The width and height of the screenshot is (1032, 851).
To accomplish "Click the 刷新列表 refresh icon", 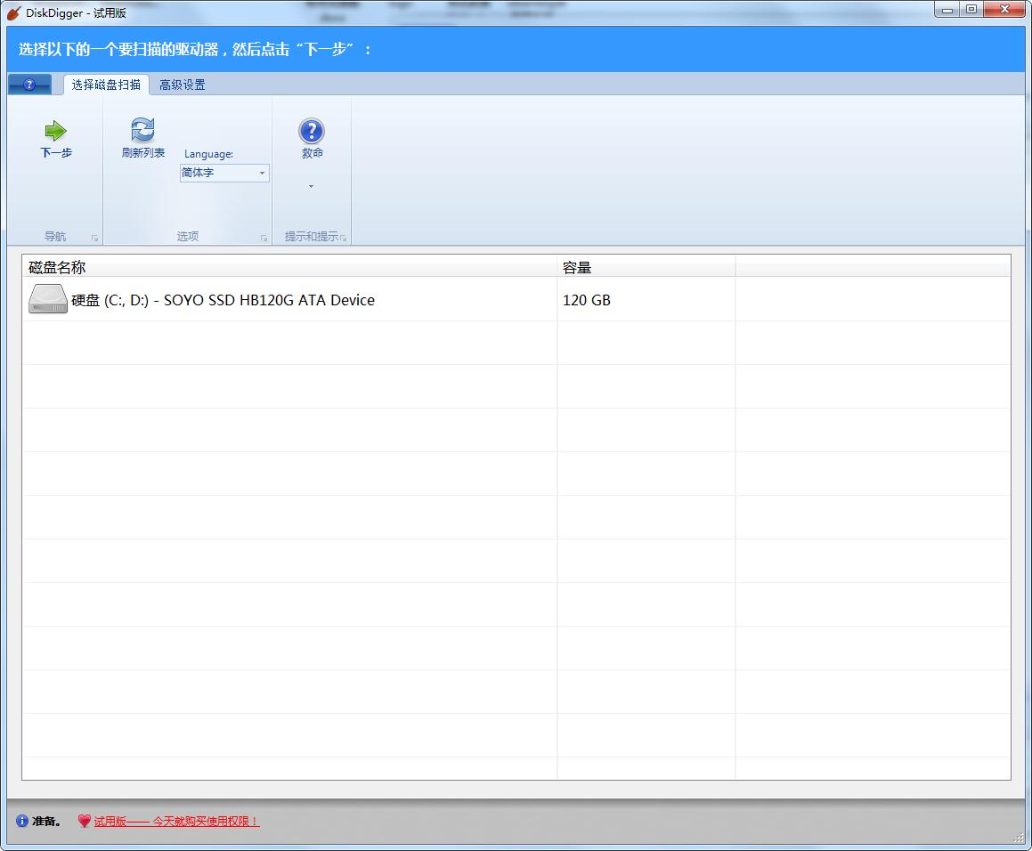I will [x=142, y=130].
